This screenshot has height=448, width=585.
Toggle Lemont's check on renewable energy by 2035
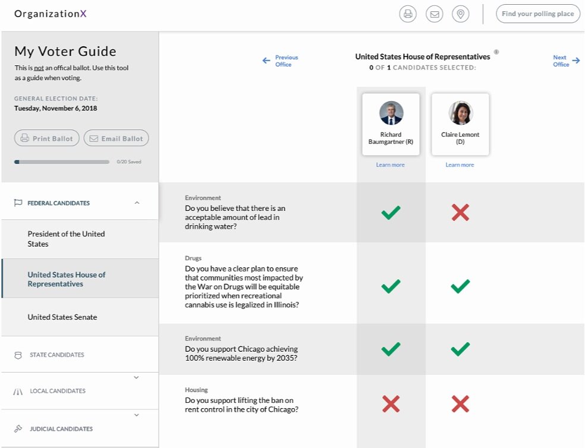coord(460,349)
